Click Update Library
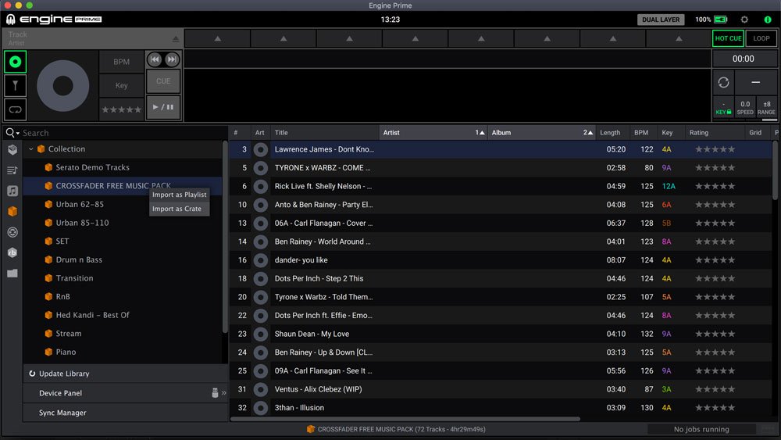 [64, 374]
